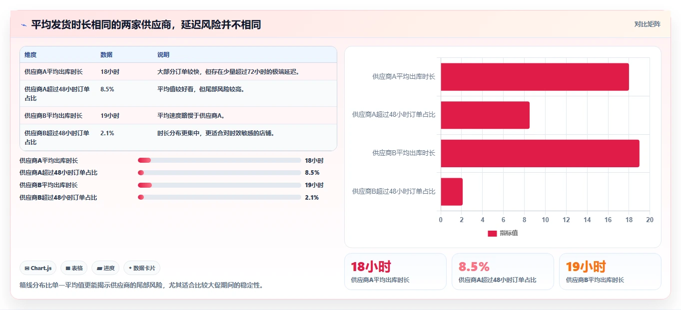
Task: Click the 供应商A超过48小时订单占比 chart bar
Action: (485, 115)
